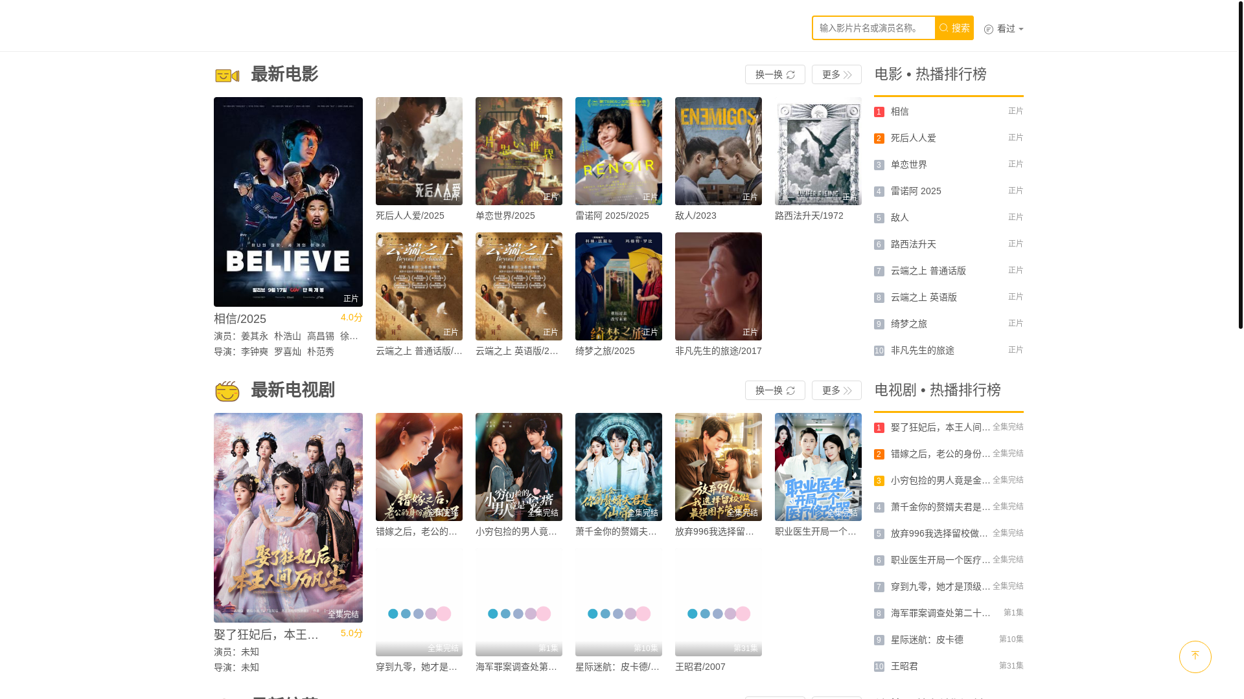Viewport: 1244px width, 699px height.
Task: Click the latest movies section icon
Action: 227,75
